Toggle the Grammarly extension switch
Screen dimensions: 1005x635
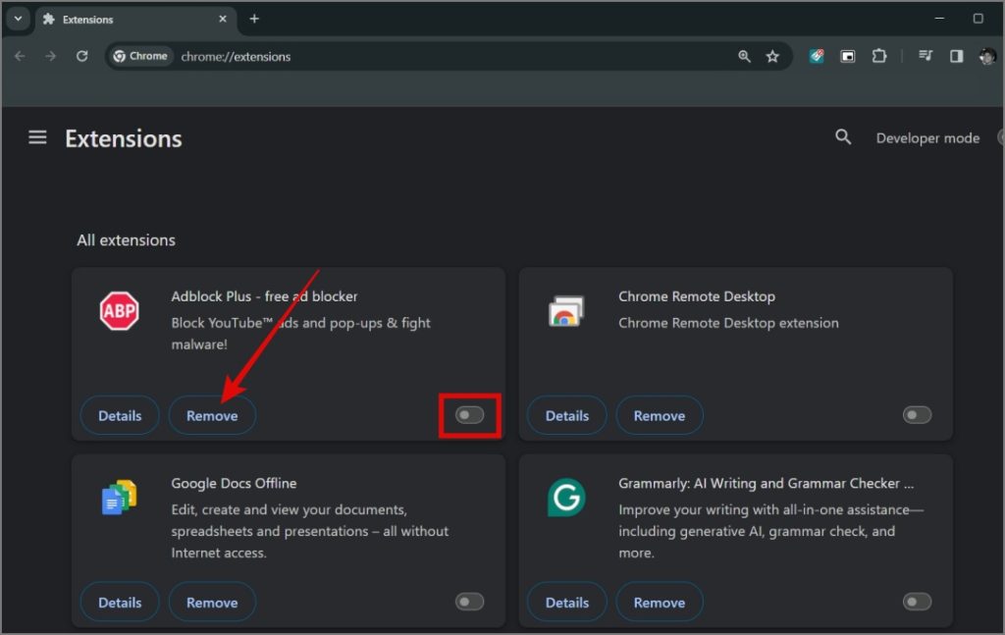coord(918,602)
